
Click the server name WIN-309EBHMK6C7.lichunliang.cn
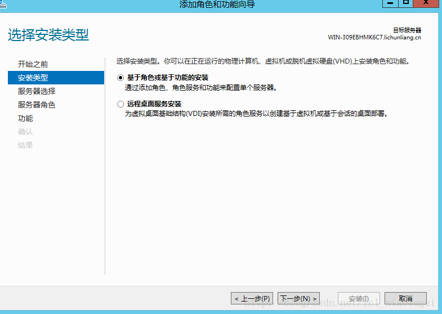374,38
